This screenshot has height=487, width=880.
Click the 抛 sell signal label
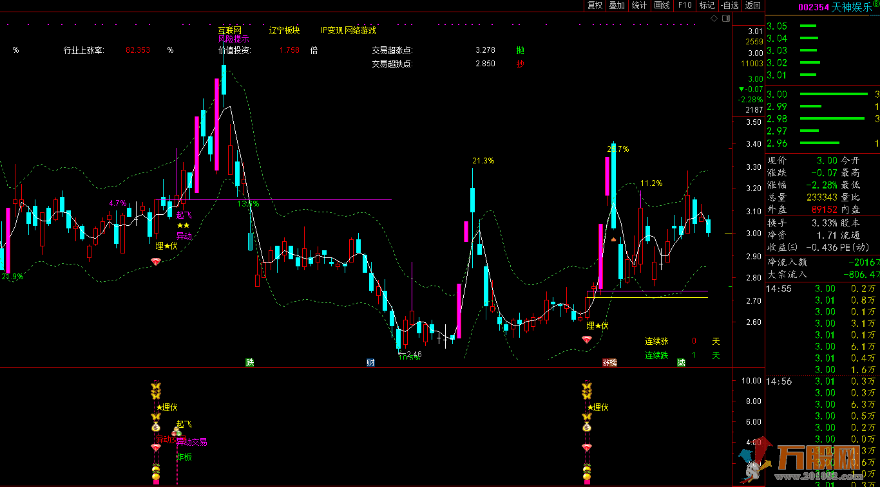[521, 50]
